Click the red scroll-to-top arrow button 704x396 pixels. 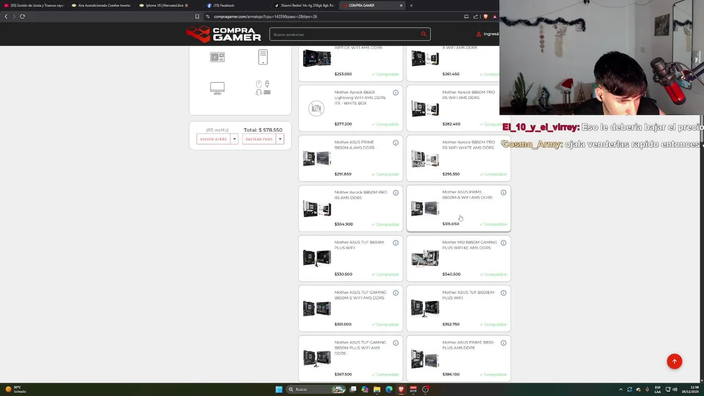674,361
